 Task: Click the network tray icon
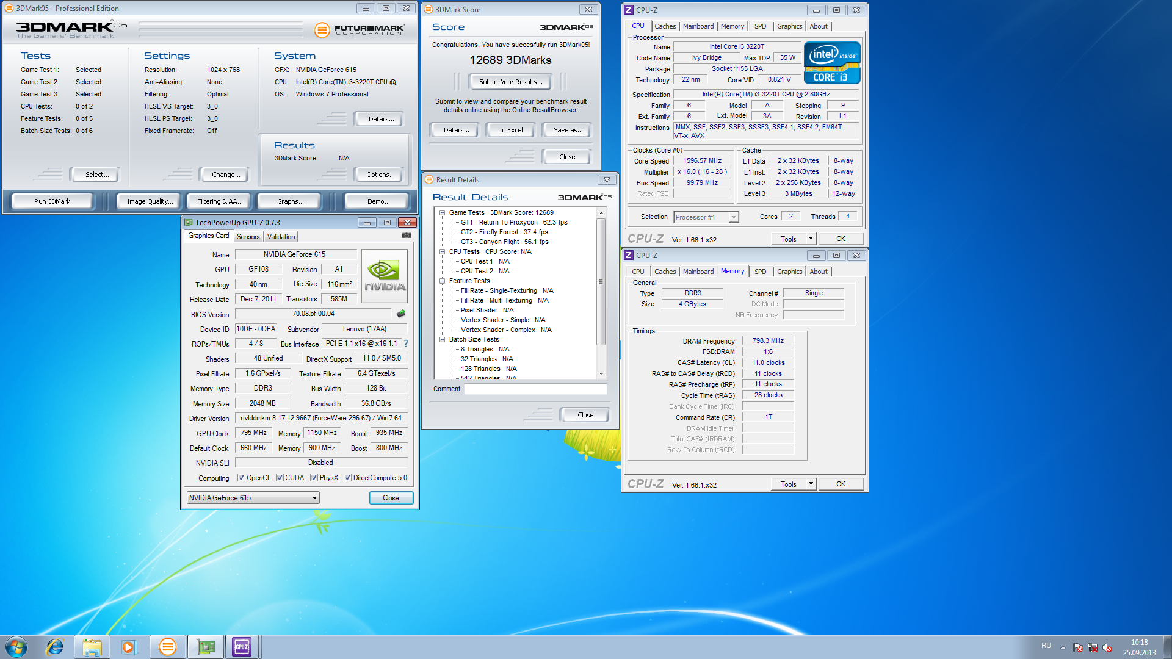click(1093, 647)
